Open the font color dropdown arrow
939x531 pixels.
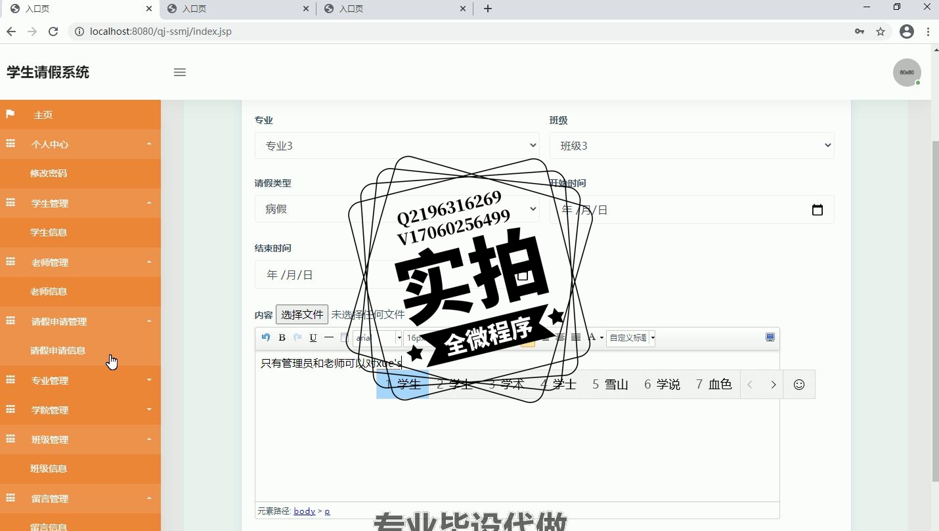601,337
